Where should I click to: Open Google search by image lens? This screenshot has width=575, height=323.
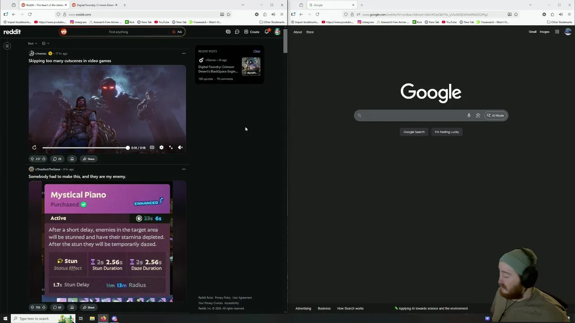click(x=478, y=115)
